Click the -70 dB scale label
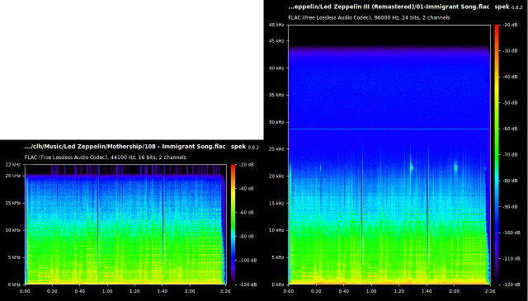The width and height of the screenshot is (528, 301). click(510, 155)
